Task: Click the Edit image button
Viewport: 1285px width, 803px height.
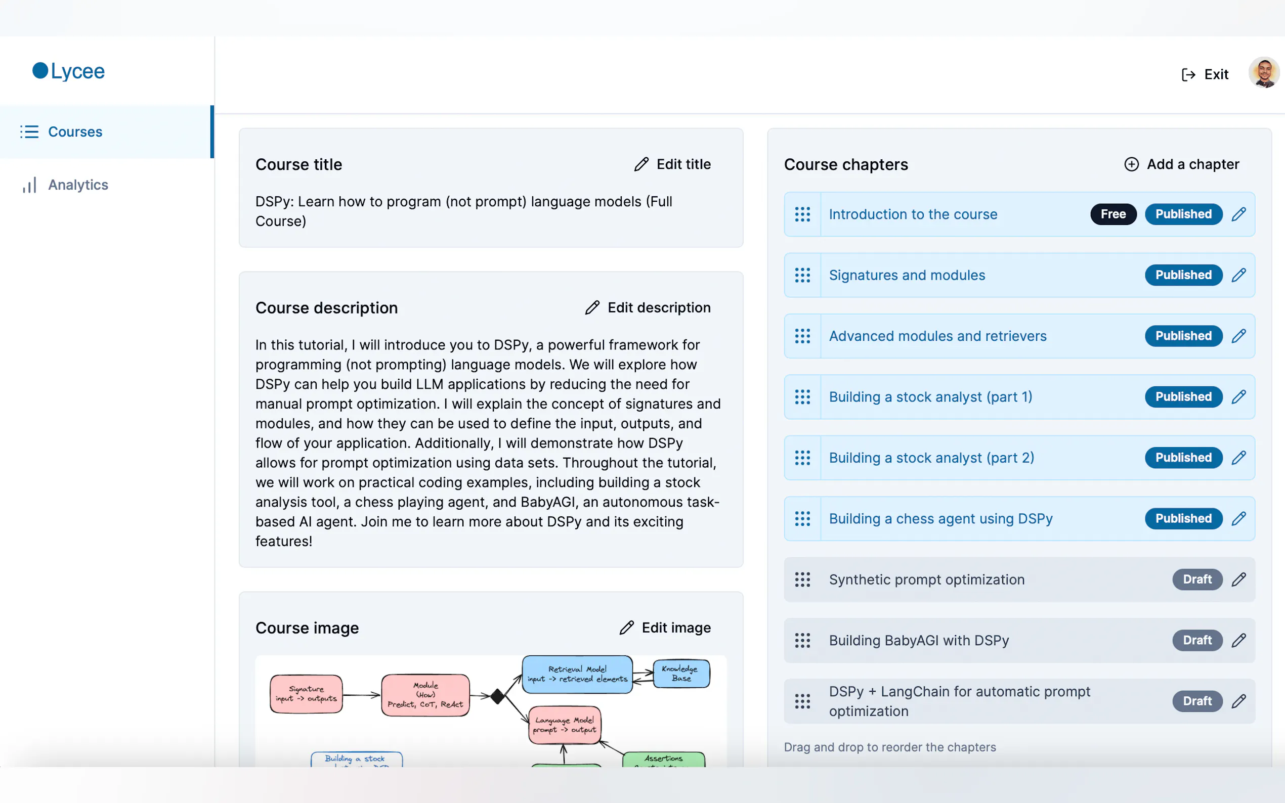Action: [x=665, y=628]
